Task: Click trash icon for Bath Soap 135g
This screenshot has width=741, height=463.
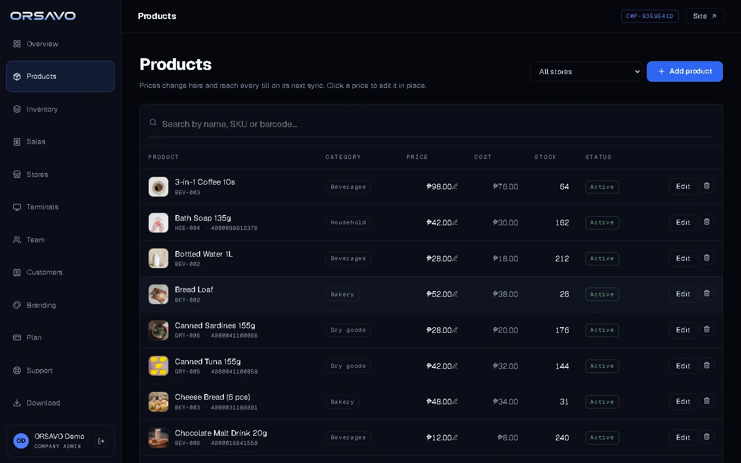Action: (x=707, y=222)
